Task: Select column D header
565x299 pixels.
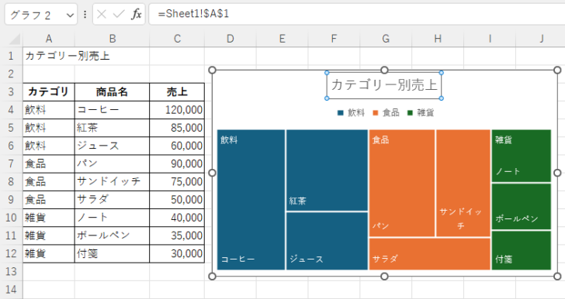Action: (231, 39)
